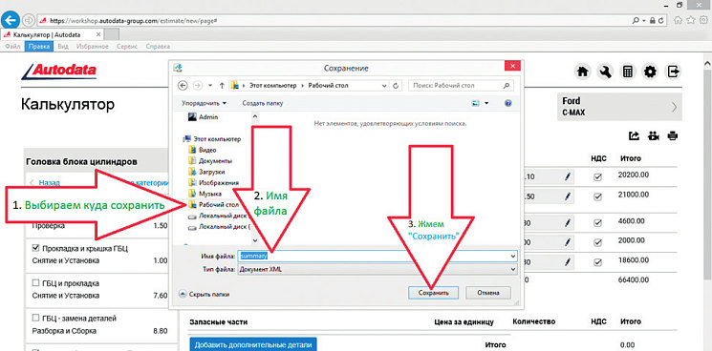Open the Файл menu
712x351 pixels.
coord(12,47)
